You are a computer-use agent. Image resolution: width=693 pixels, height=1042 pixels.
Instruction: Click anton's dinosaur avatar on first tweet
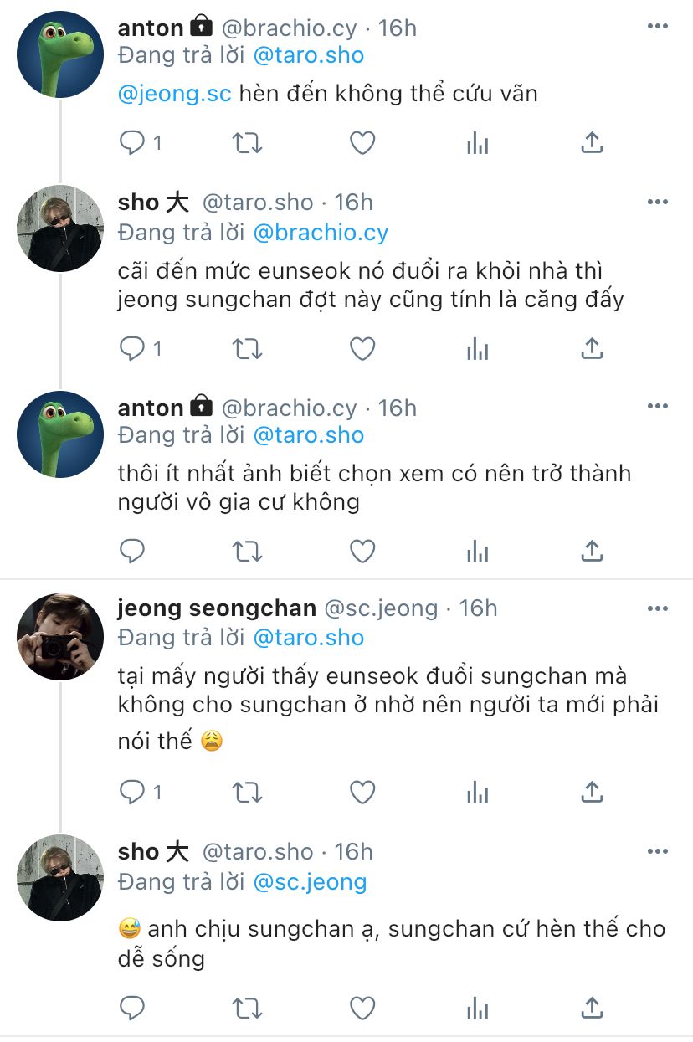tap(60, 54)
